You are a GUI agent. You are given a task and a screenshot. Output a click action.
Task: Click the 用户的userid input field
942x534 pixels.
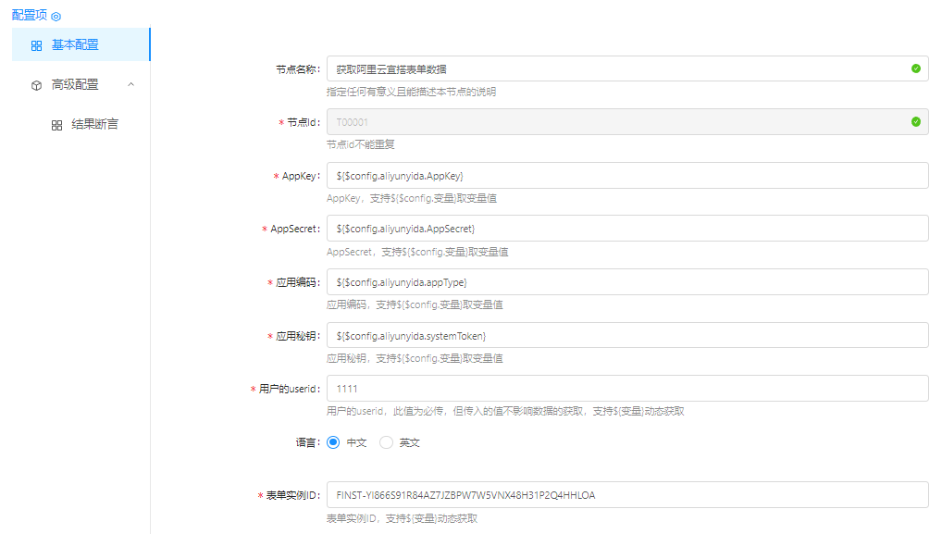click(626, 389)
